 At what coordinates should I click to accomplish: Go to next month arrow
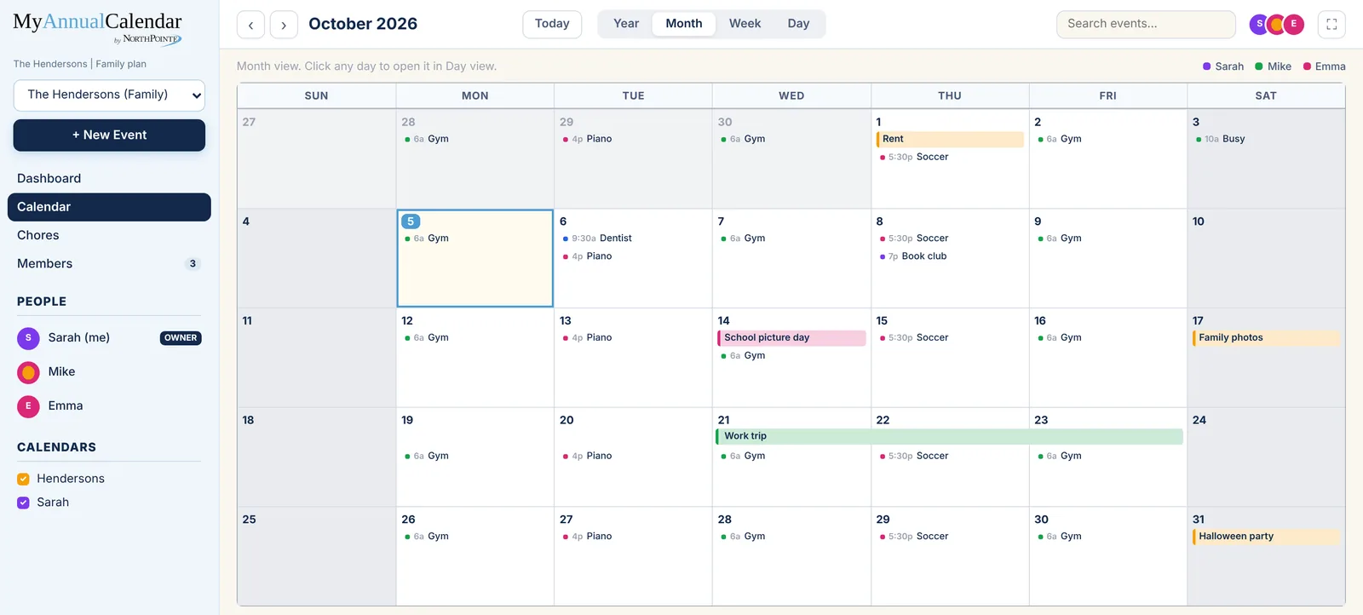284,25
